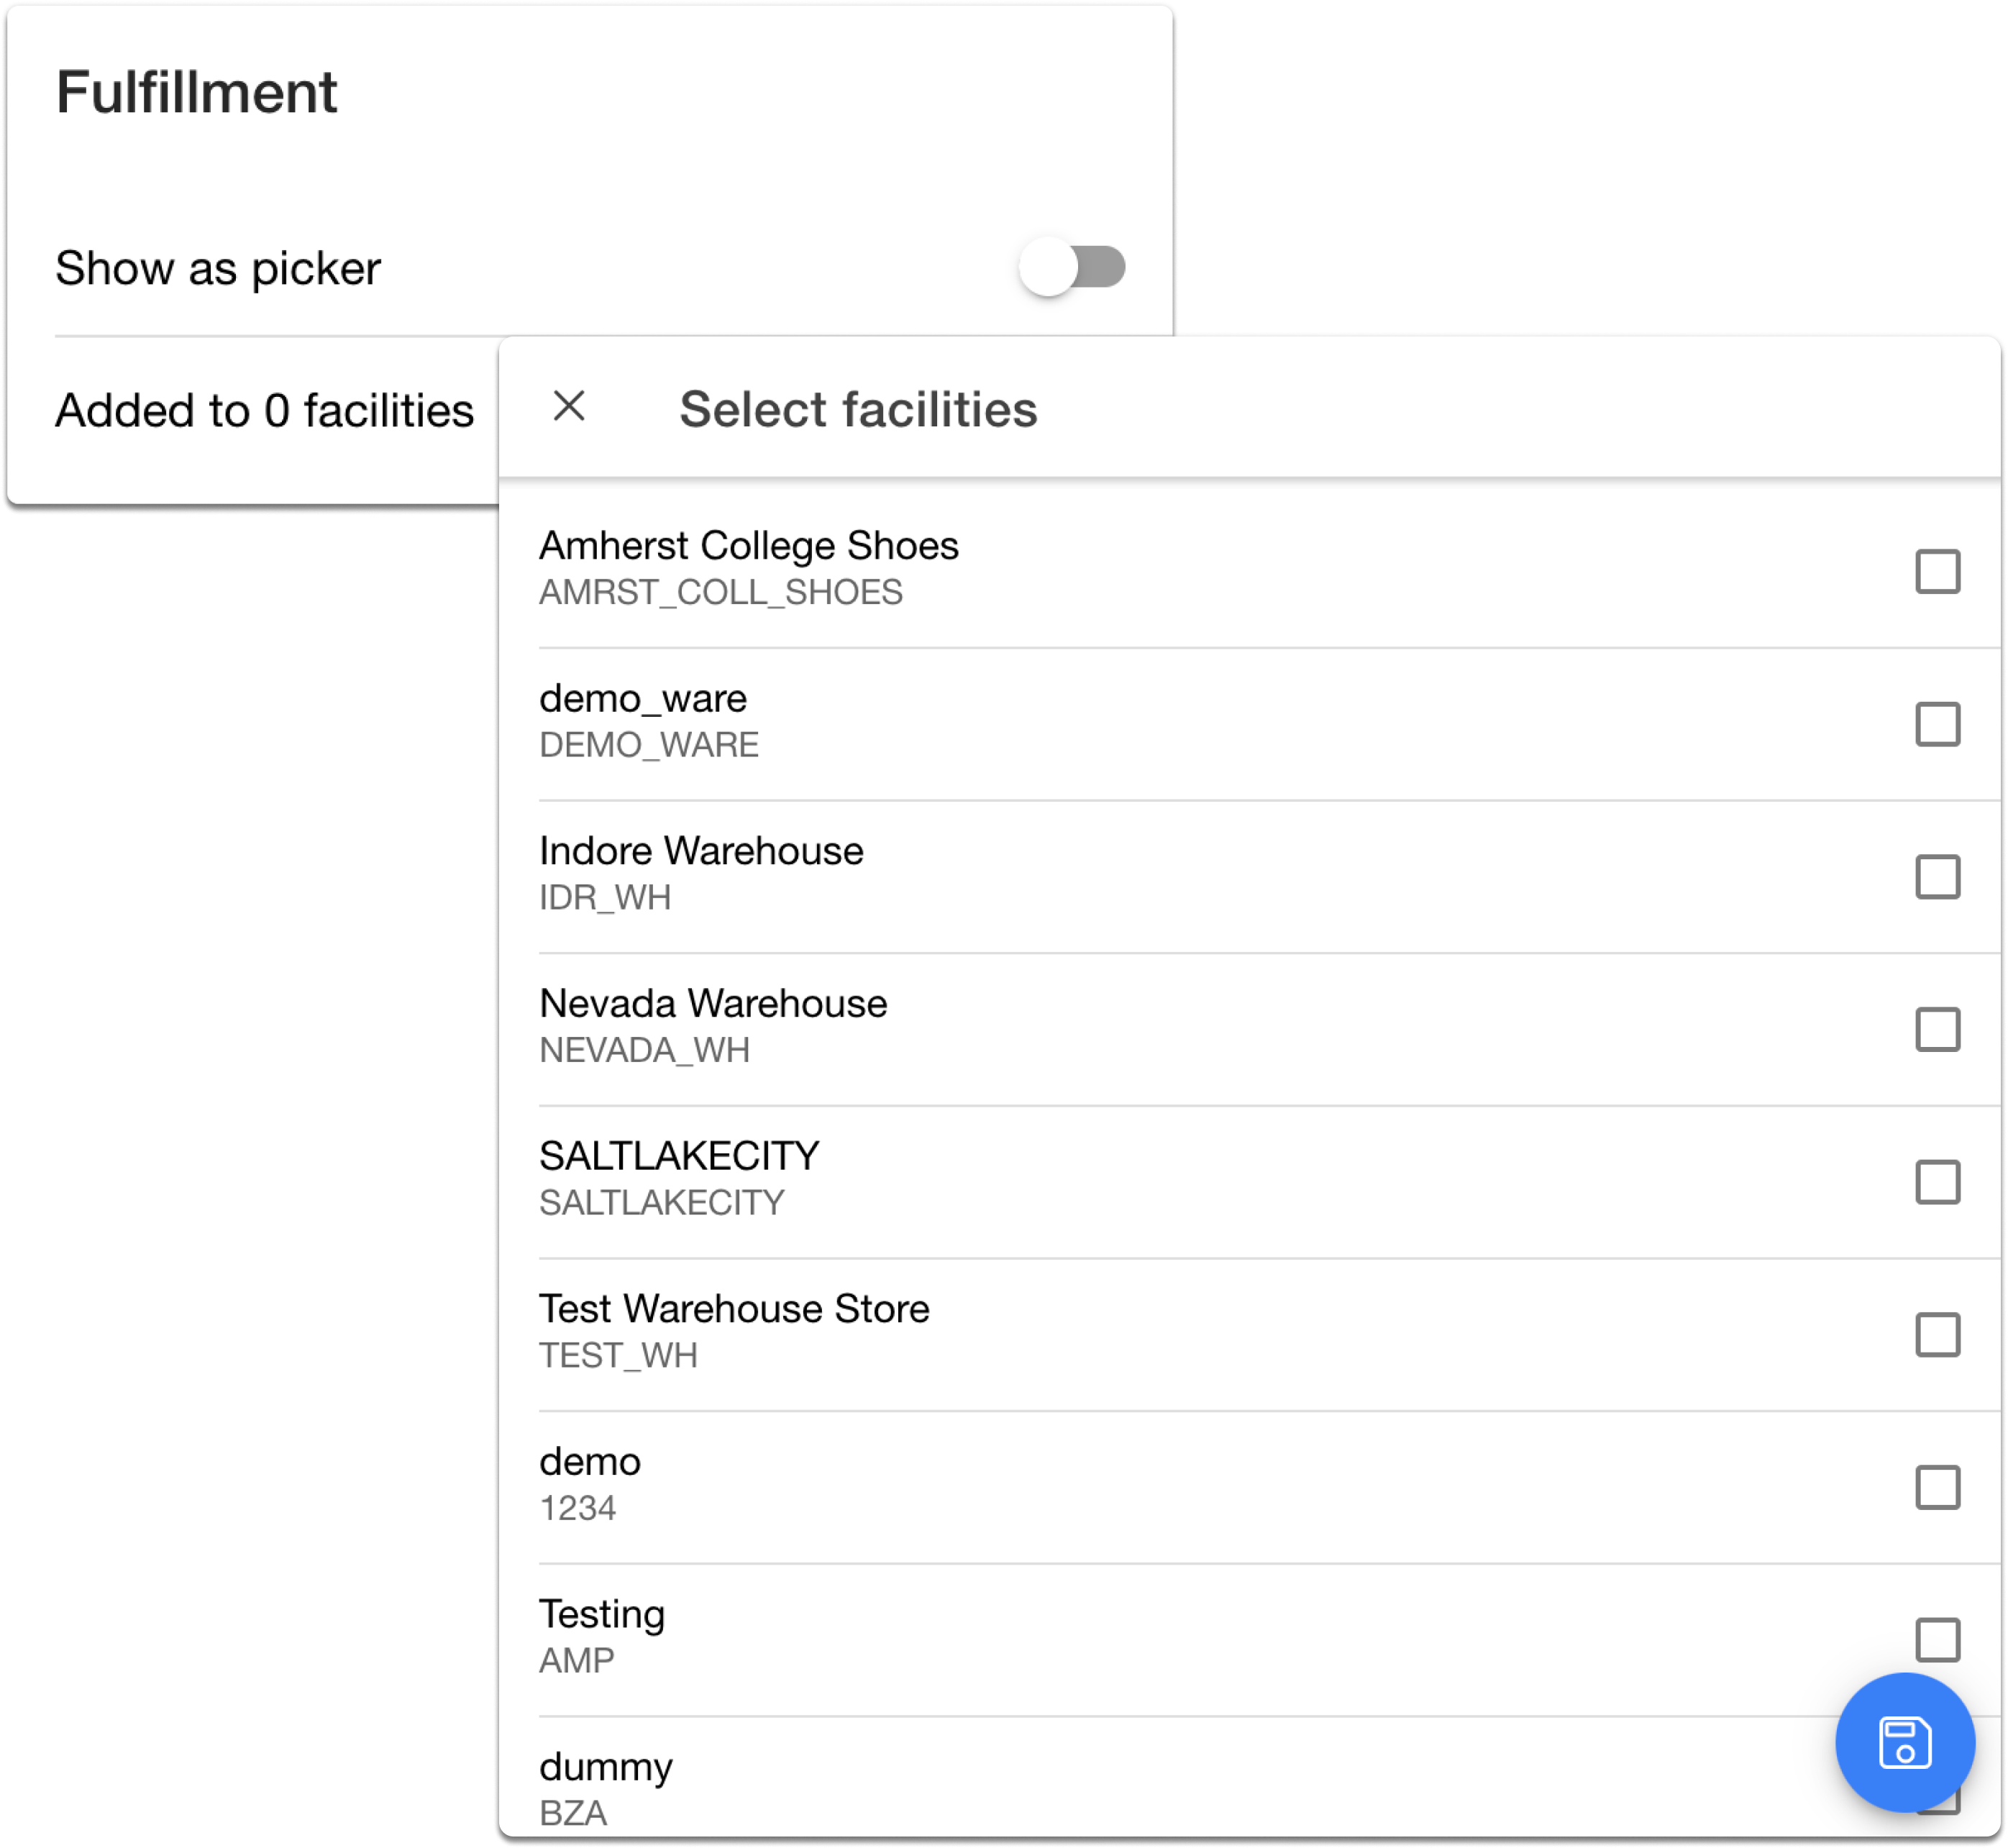Click the Test Warehouse Store entry
2008x1848 pixels.
[x=734, y=1310]
